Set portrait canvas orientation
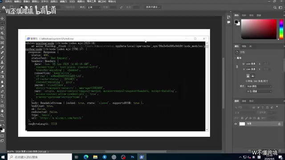Screen dimensions: 285x160 [x=248, y=76]
